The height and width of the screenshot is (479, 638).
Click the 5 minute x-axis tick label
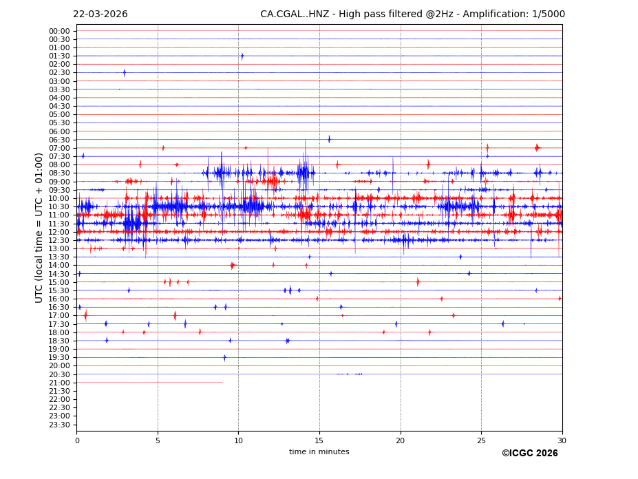tap(158, 440)
